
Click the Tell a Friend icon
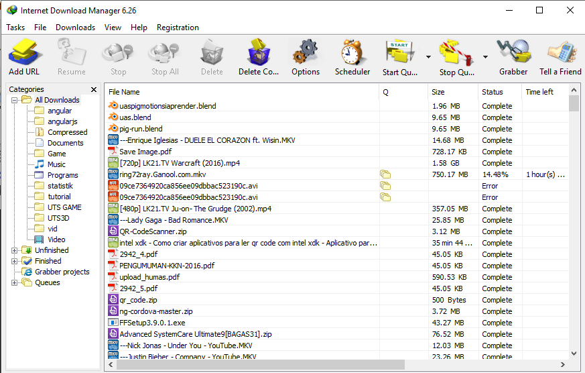pyautogui.click(x=562, y=52)
